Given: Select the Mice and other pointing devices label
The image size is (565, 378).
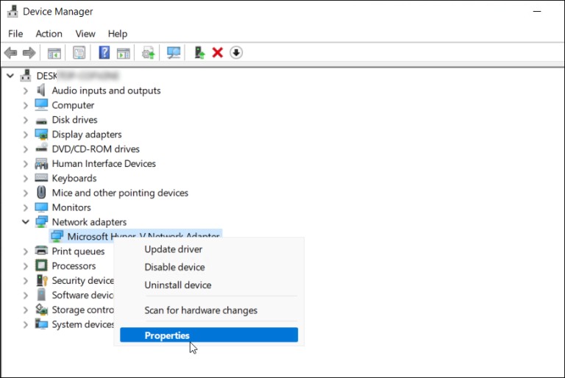Looking at the screenshot, I should pos(120,193).
